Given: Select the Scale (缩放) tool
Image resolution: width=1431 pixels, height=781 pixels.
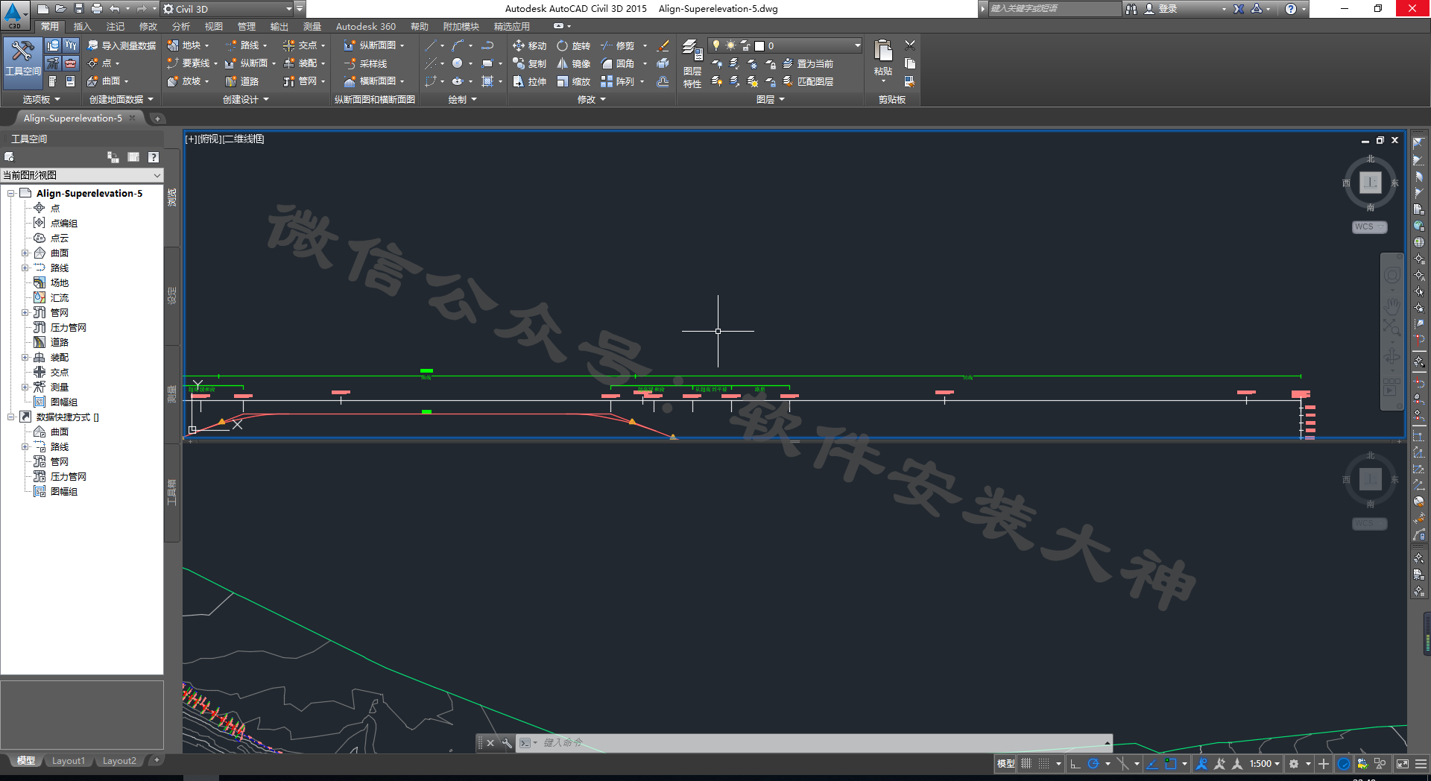Looking at the screenshot, I should (573, 81).
